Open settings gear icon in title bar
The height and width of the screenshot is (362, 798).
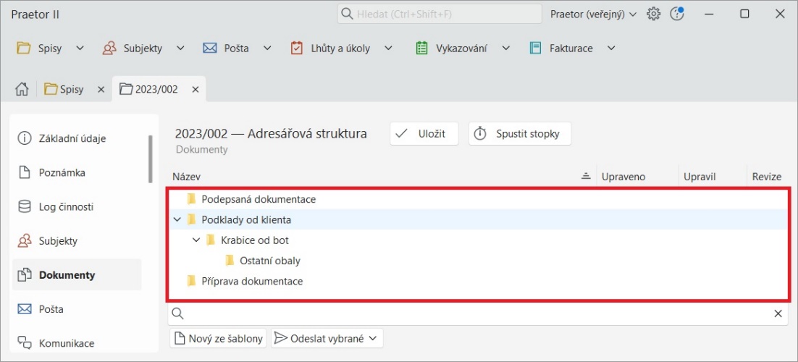click(653, 14)
